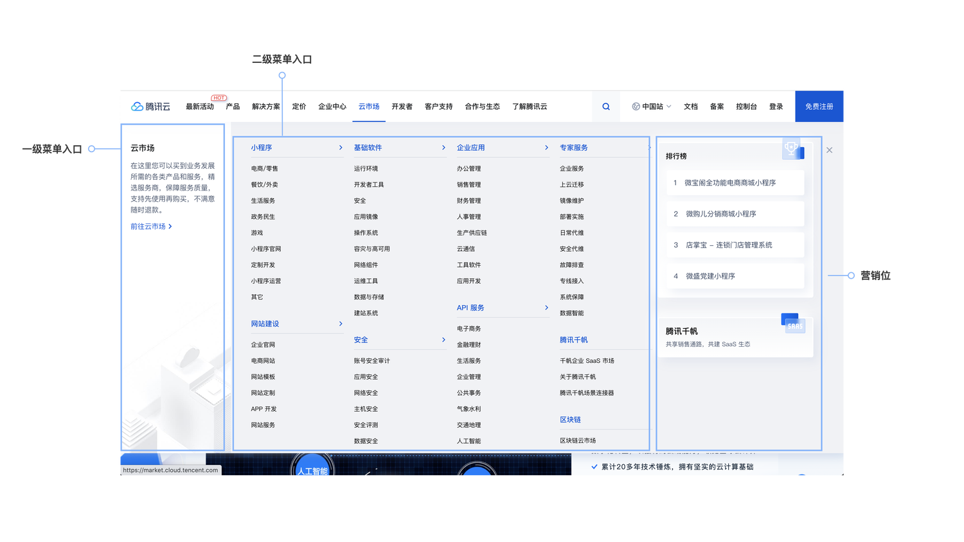This screenshot has width=964, height=542.
Task: Close the mega menu with X icon
Action: pyautogui.click(x=830, y=150)
